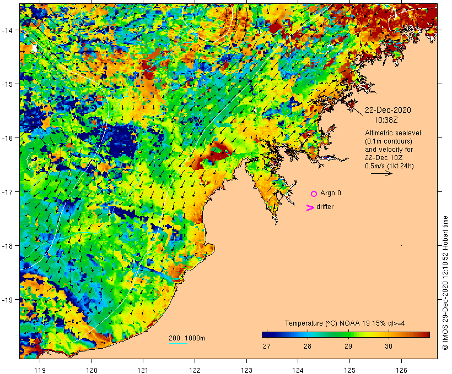Click the latitude axis label -19
452x374 pixels.
click(7, 300)
